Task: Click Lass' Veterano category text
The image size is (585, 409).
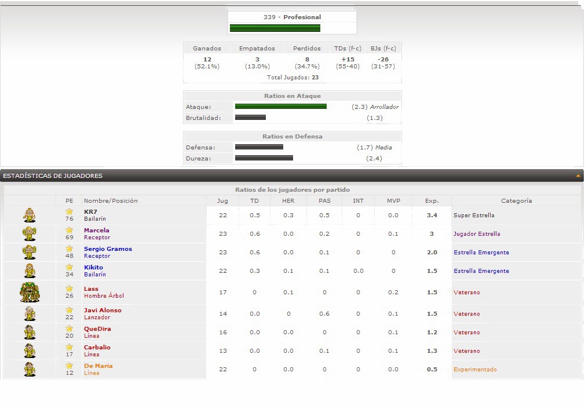Action: click(467, 292)
